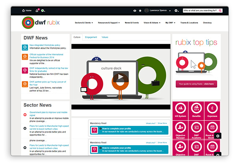Open the Benefits tile
This screenshot has height=167, width=239.
196,111
